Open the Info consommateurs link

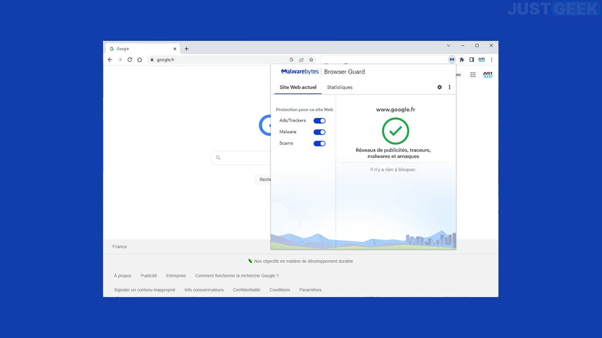coord(204,290)
